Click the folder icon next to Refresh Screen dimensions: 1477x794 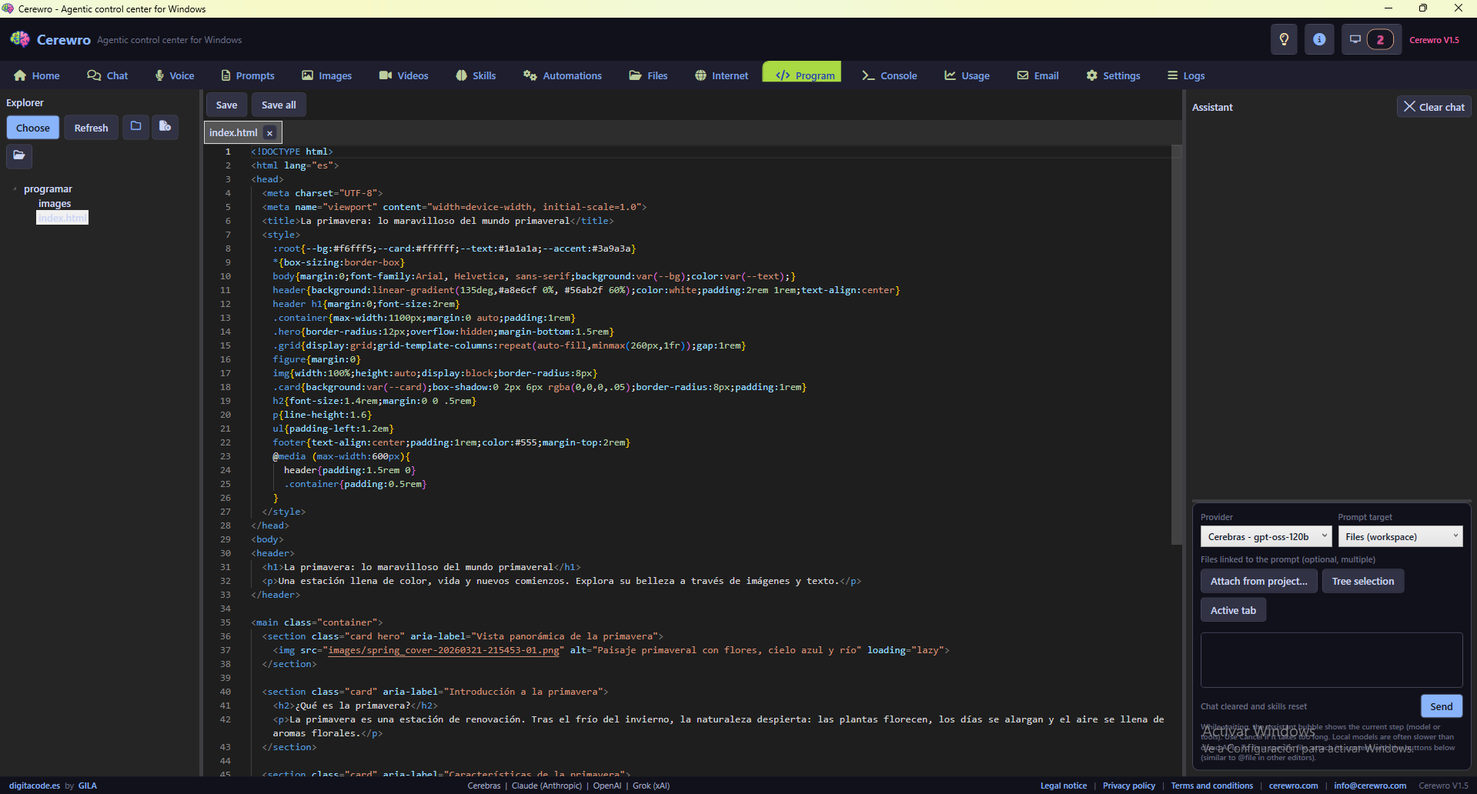136,127
